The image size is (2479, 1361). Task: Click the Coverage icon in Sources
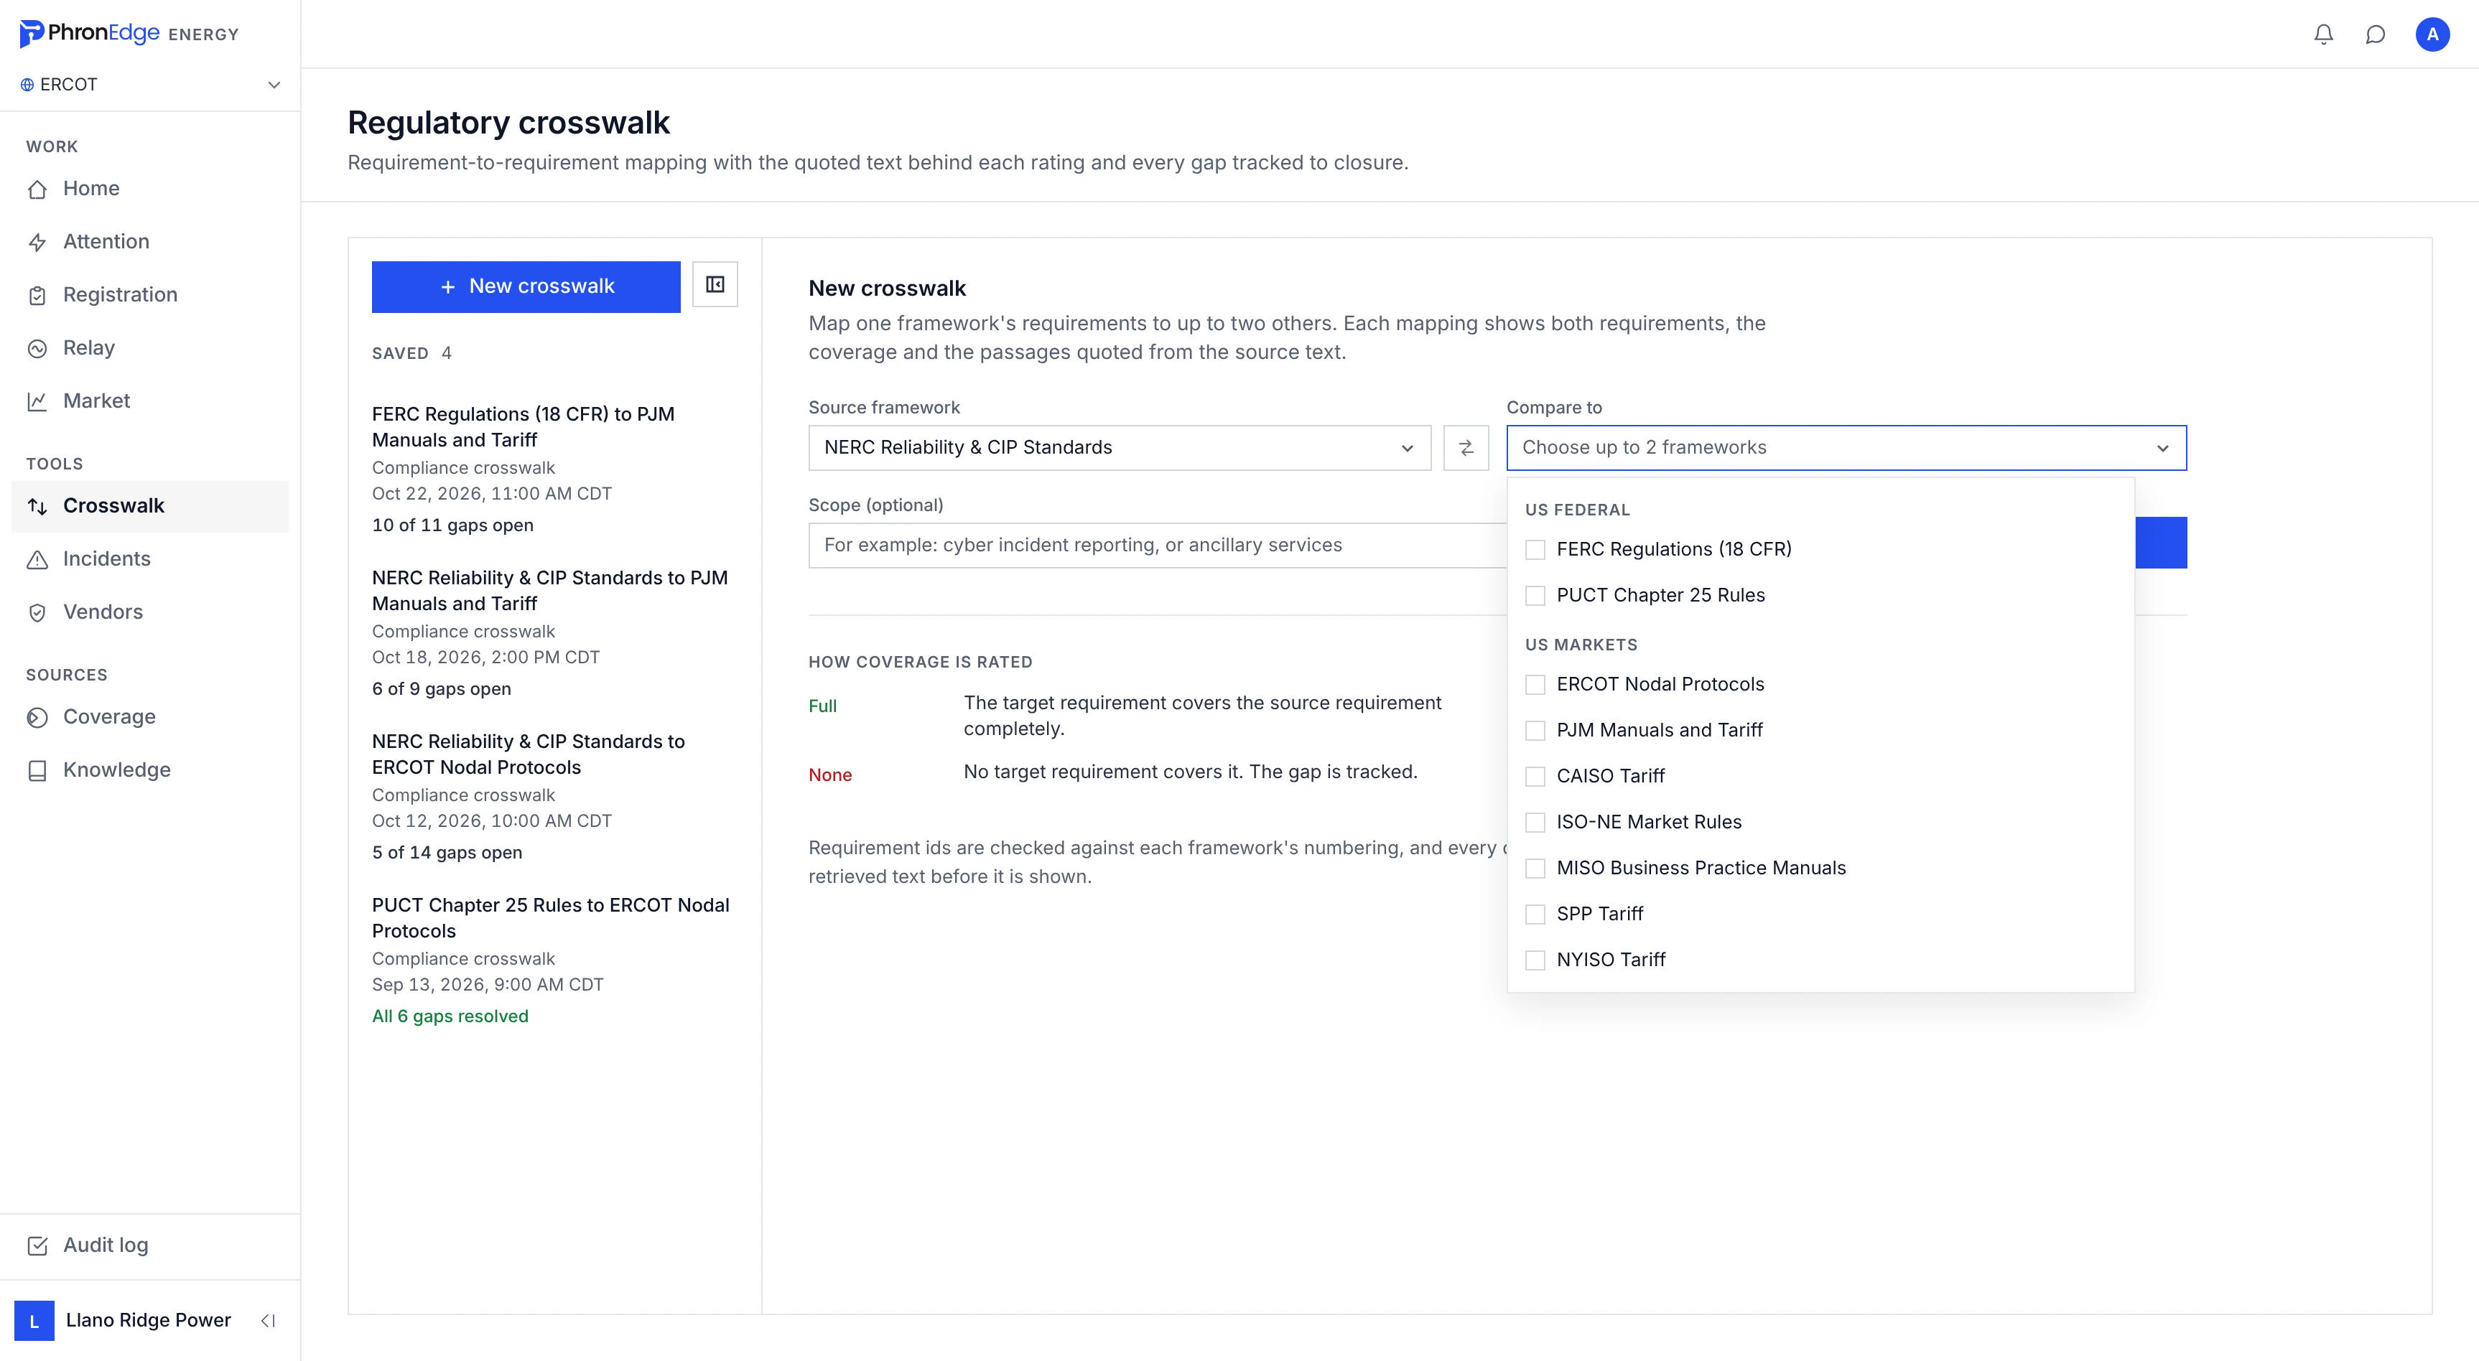[37, 718]
